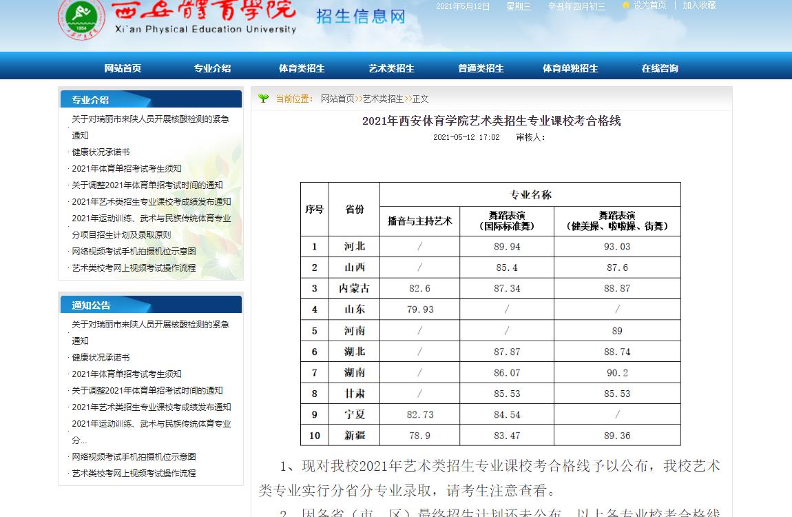Open 网站首页 in the navigation bar
Screen dimensions: 792x517
click(123, 68)
